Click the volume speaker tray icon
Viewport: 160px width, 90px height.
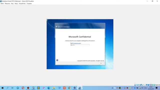[142, 88]
